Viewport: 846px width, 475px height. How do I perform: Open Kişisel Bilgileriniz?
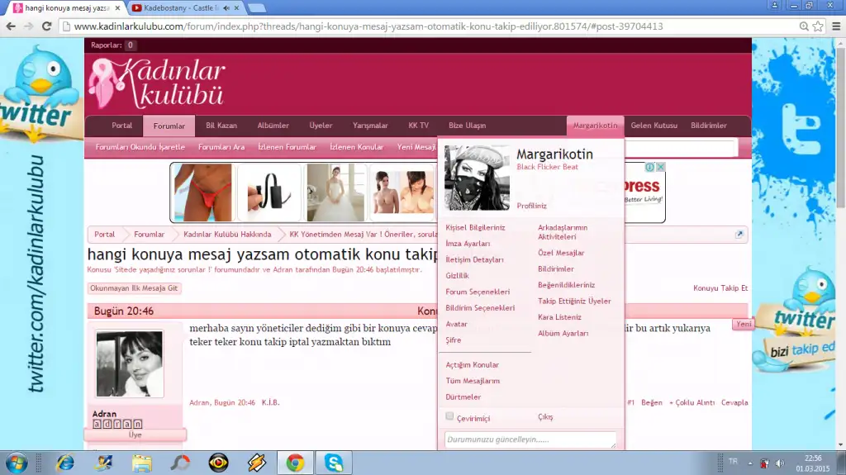point(475,228)
